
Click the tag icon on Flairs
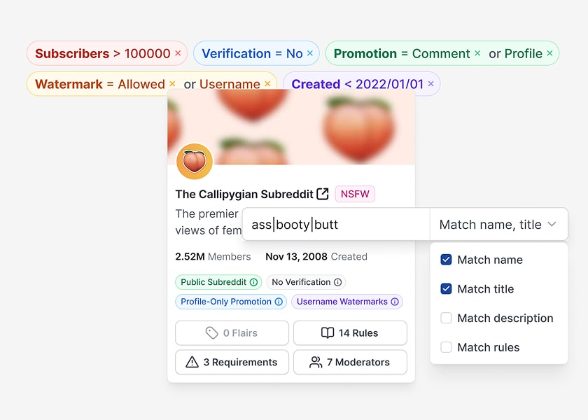tap(212, 333)
